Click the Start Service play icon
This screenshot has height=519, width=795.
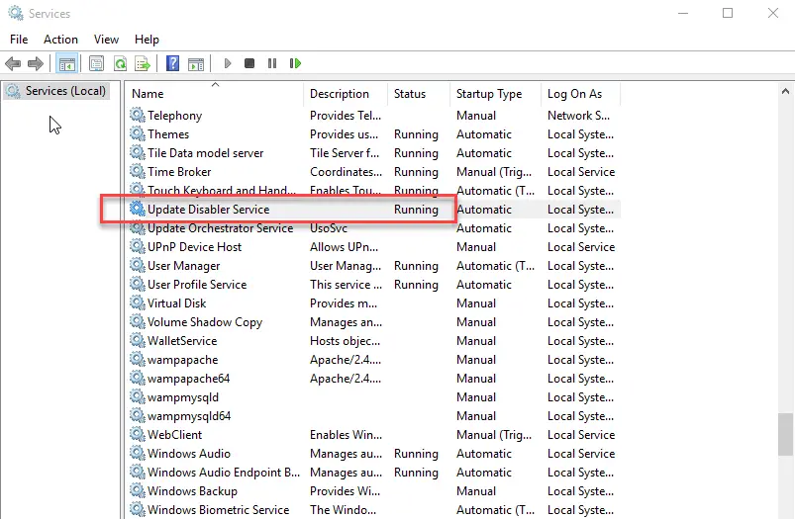(x=228, y=63)
